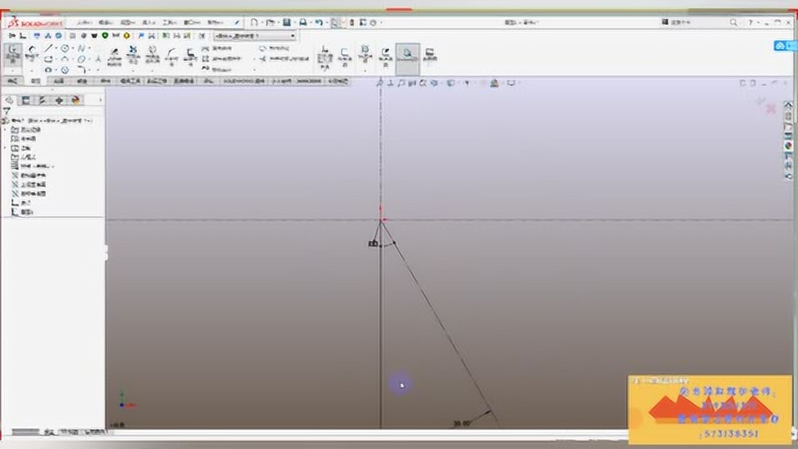Click the Save icon in the top toolbar
Screen dimensions: 798x449
(x=287, y=22)
